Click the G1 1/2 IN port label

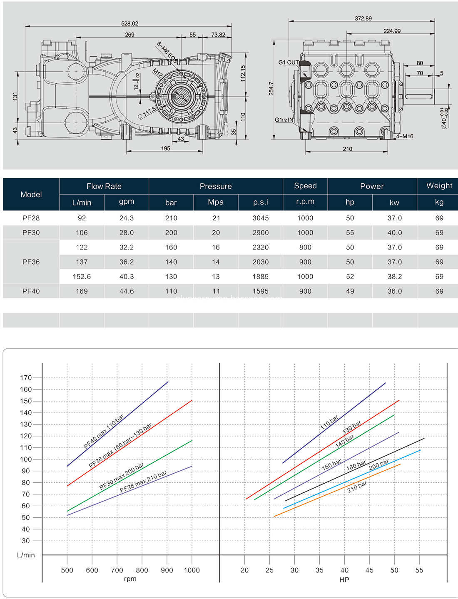[284, 120]
